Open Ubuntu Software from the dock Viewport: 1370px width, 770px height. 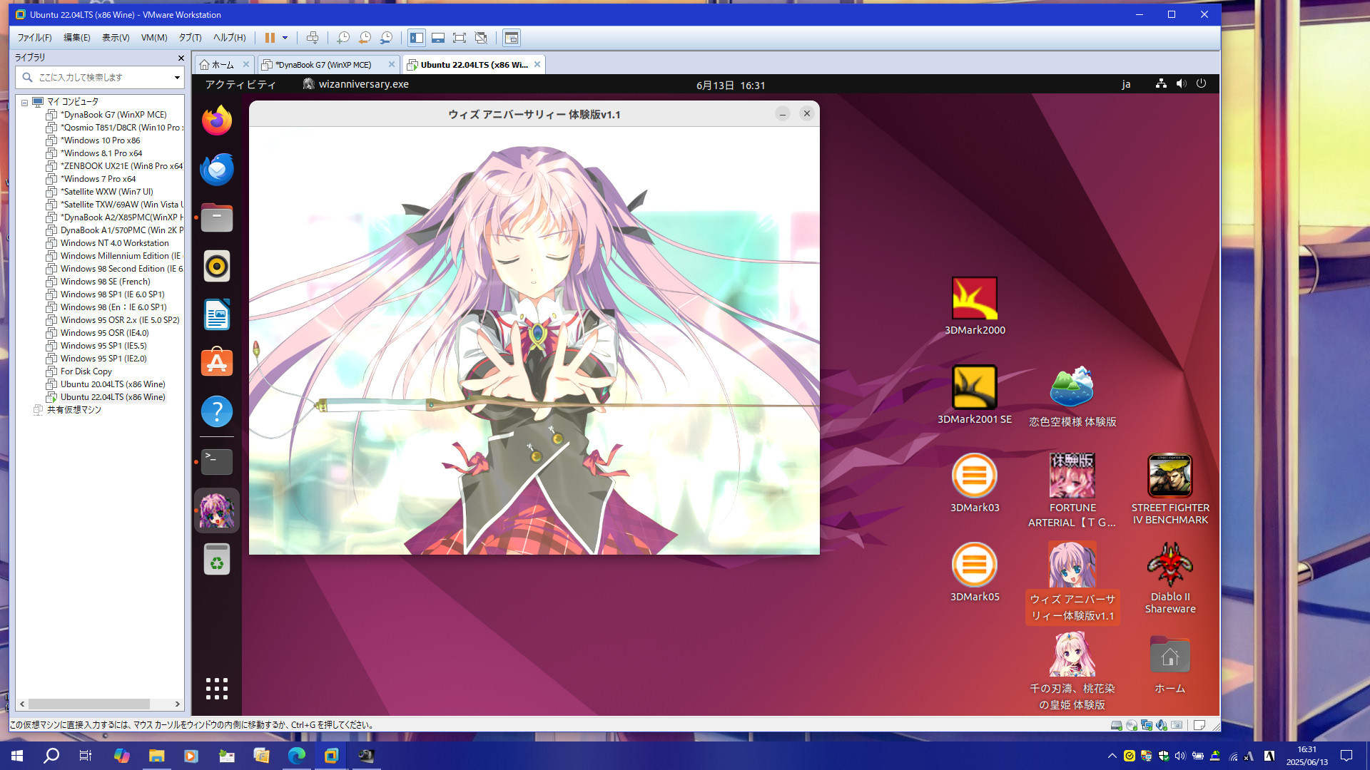217,363
